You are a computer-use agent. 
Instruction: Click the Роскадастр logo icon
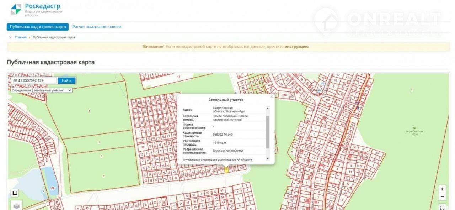coord(16,9)
